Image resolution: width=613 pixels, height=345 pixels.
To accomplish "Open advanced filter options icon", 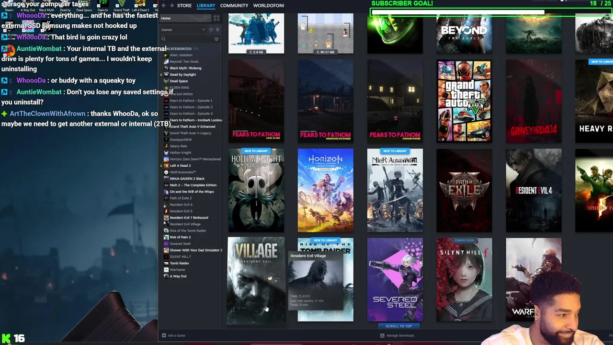I will (216, 39).
